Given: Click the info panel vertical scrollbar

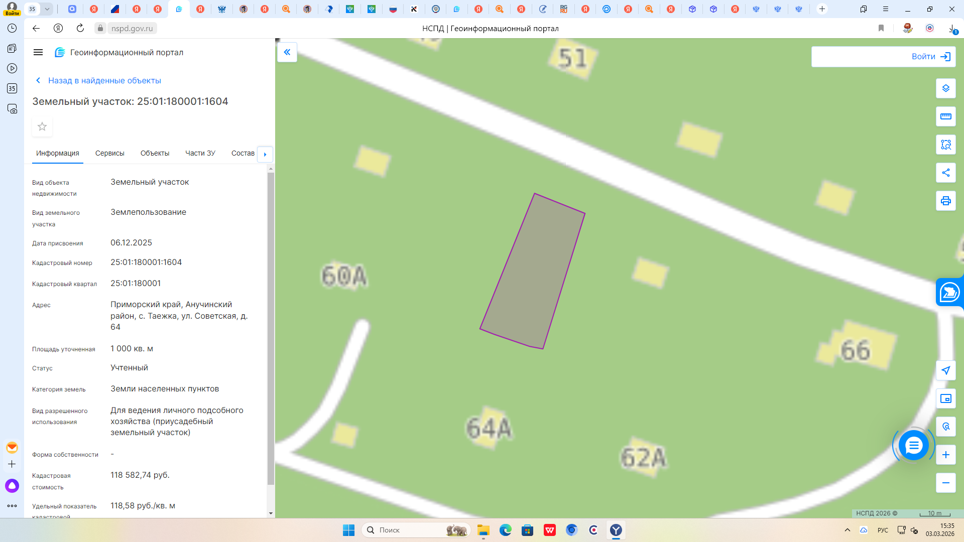Looking at the screenshot, I should point(271,326).
